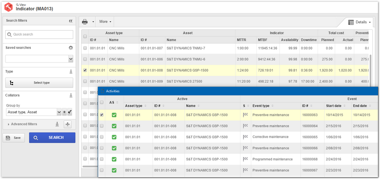Image resolution: width=380 pixels, height=179 pixels.
Task: Click the Downtime column header
Action: (x=309, y=40)
